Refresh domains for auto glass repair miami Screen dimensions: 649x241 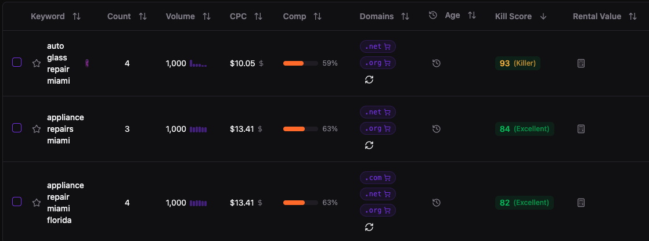369,80
